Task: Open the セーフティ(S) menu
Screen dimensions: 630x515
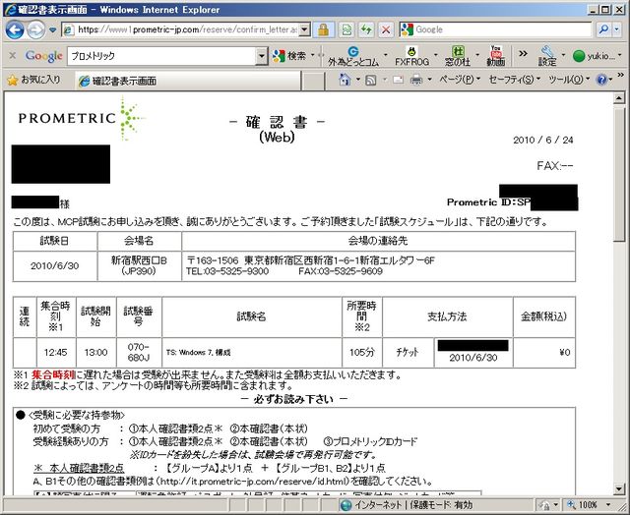Action: pos(512,80)
